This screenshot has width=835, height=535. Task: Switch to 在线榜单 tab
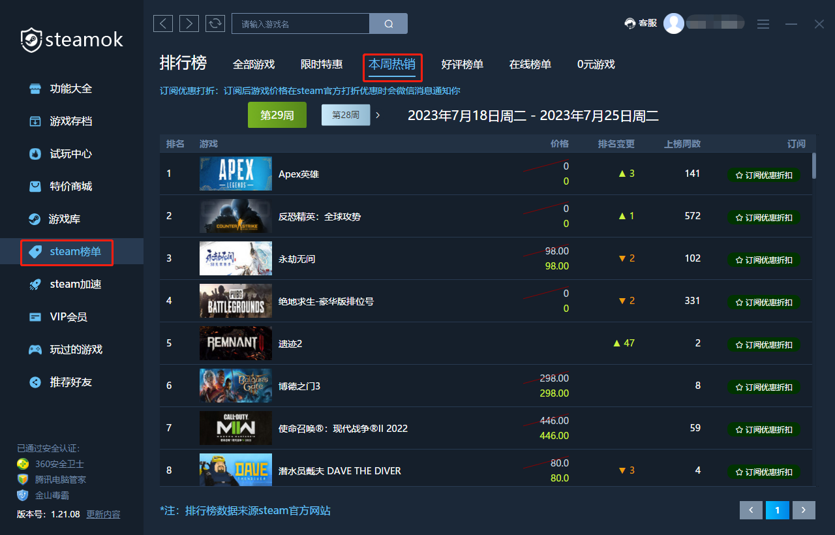coord(530,65)
